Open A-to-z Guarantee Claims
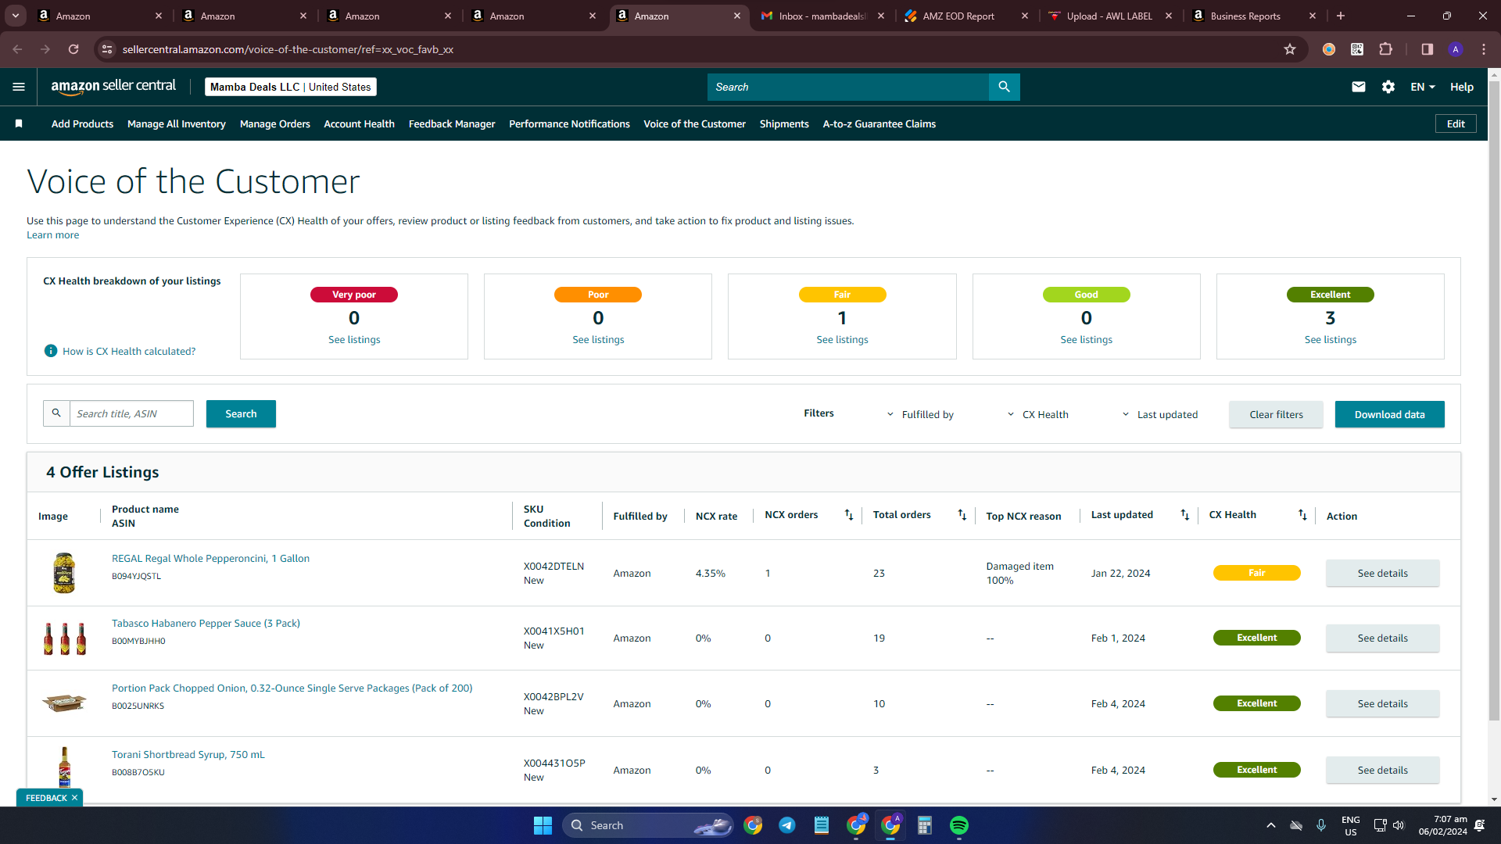The image size is (1501, 844). point(879,123)
